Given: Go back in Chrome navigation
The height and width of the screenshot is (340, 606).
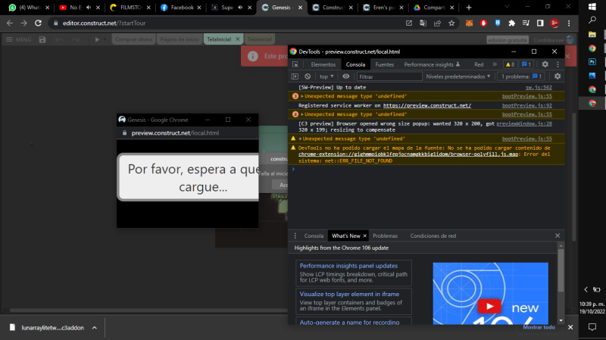Looking at the screenshot, I should pos(10,23).
